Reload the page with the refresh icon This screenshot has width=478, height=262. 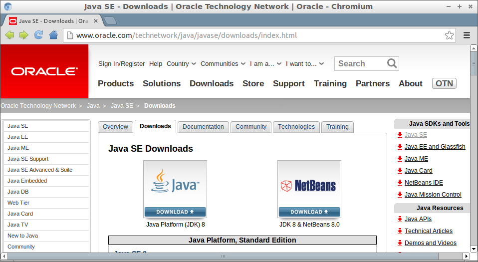(38, 35)
